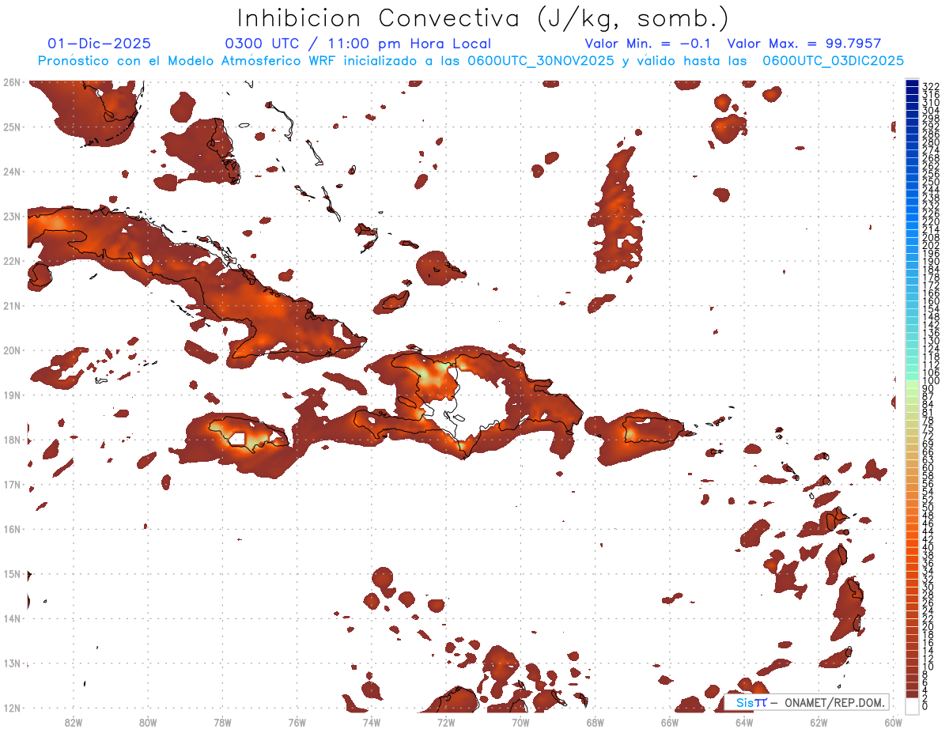Click the 72W longitude label

(446, 722)
